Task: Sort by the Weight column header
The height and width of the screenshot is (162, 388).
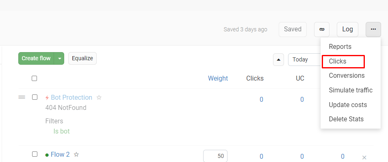Action: tap(218, 79)
